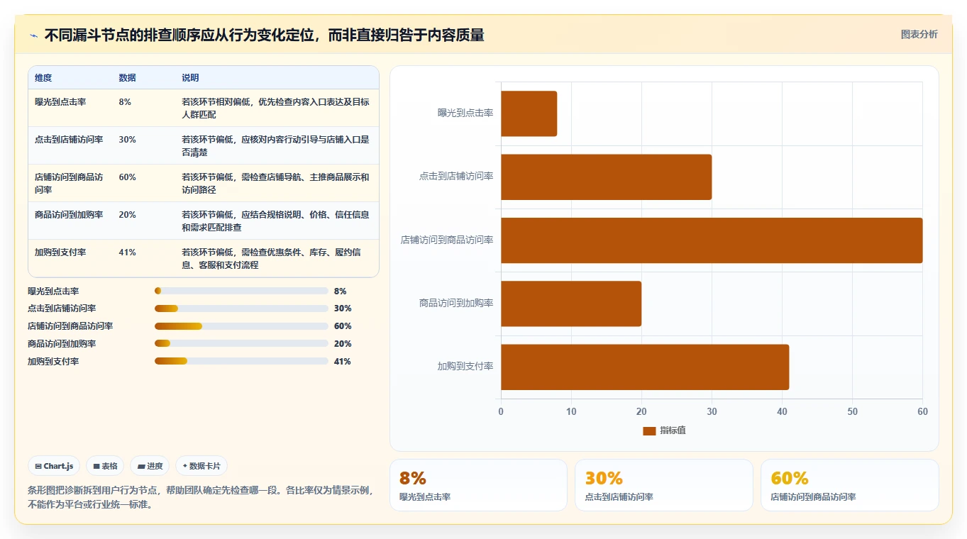The width and height of the screenshot is (967, 539).
Task: Click description about 店铺导航、主推商品展示
Action: pyautogui.click(x=275, y=184)
